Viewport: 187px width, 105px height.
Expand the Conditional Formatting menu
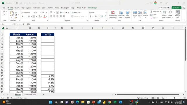[113, 15]
